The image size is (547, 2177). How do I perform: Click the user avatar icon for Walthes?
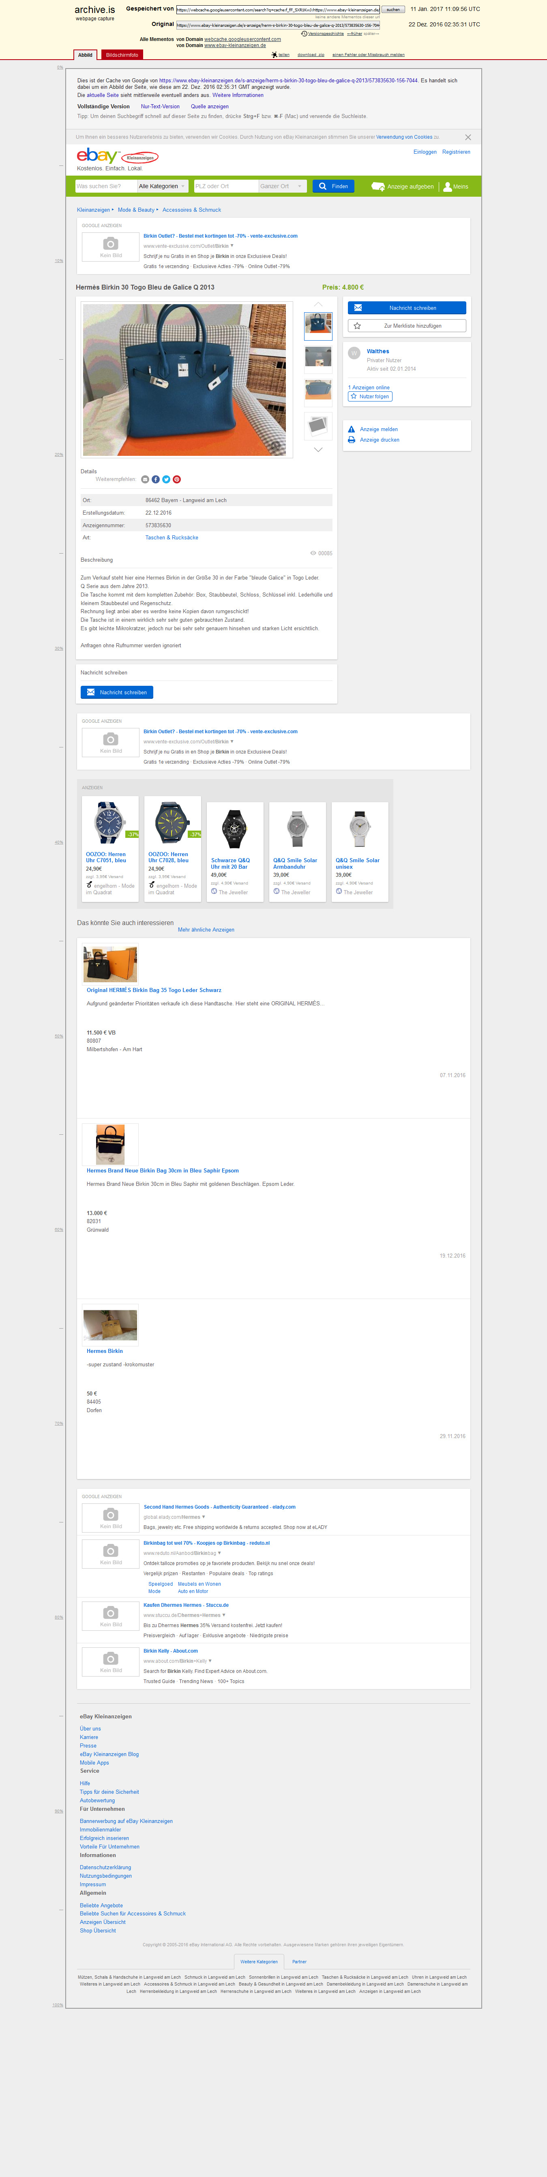[354, 353]
